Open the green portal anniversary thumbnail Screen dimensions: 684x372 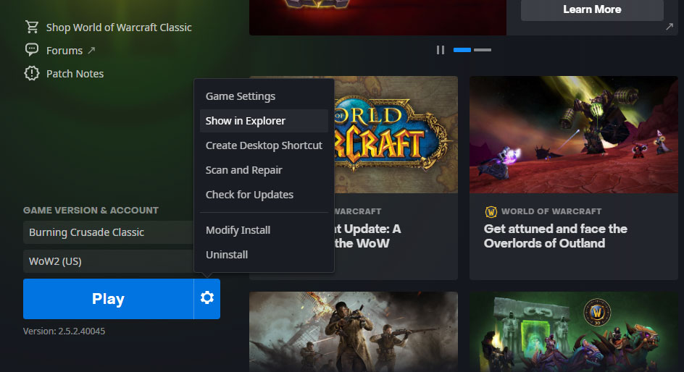[574, 331]
